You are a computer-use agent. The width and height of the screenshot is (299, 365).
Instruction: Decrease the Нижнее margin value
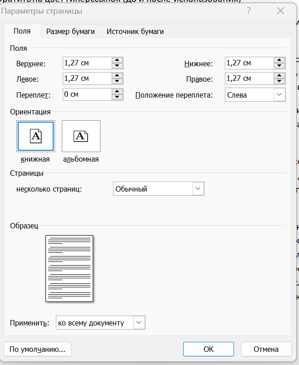[279, 66]
